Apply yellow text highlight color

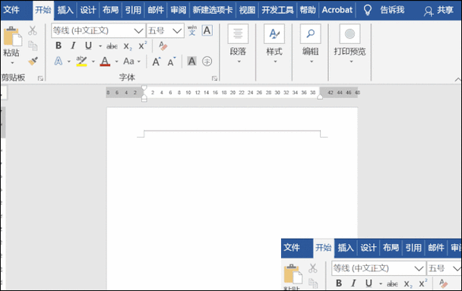point(81,62)
